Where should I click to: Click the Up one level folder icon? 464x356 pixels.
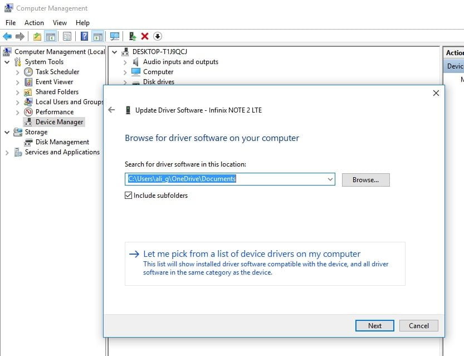click(37, 36)
